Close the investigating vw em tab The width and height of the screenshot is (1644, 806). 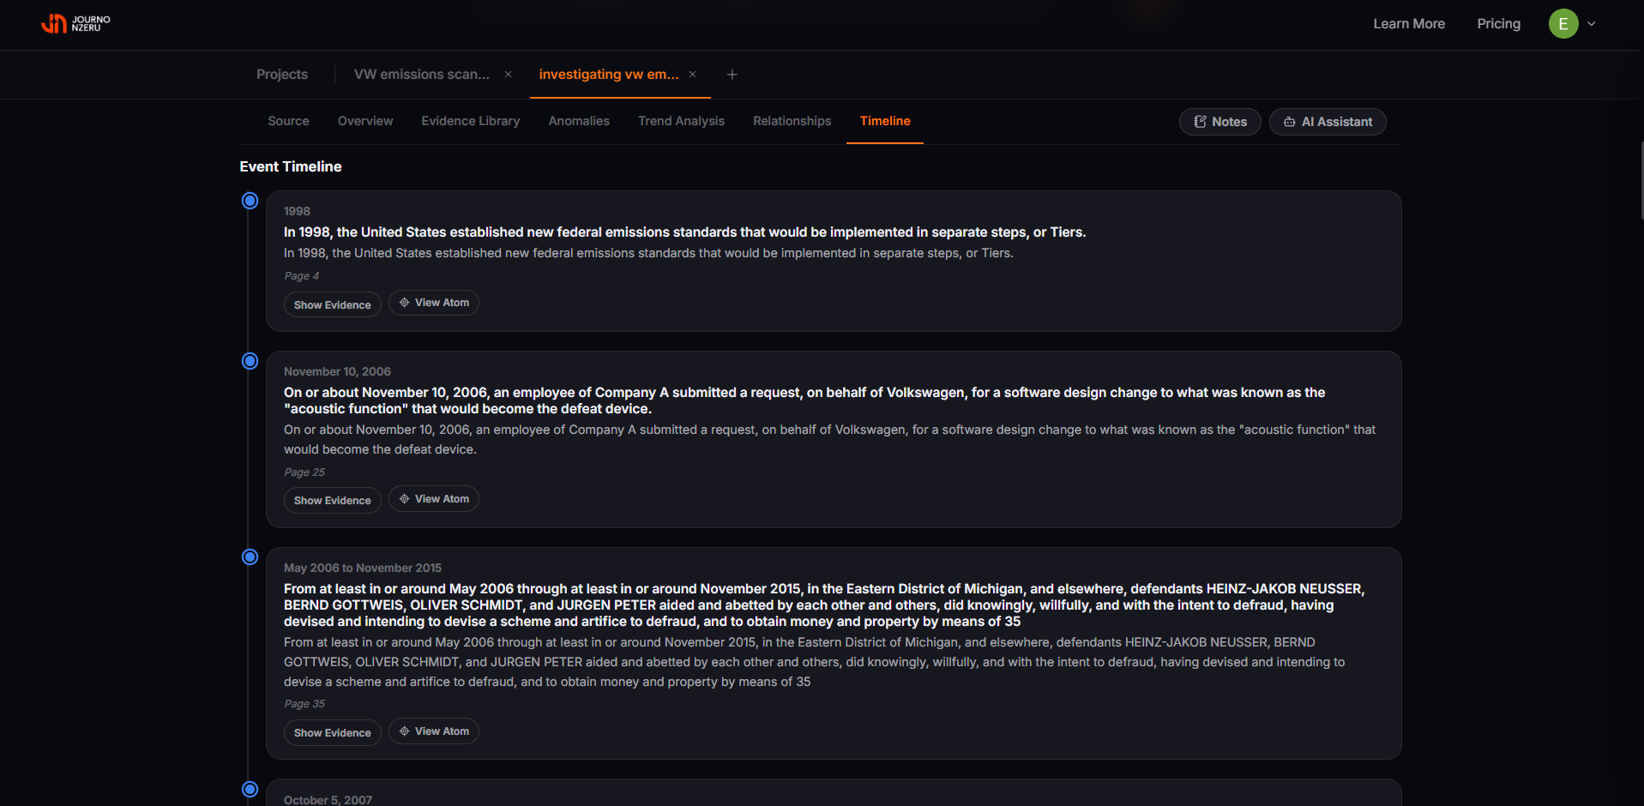tap(693, 75)
